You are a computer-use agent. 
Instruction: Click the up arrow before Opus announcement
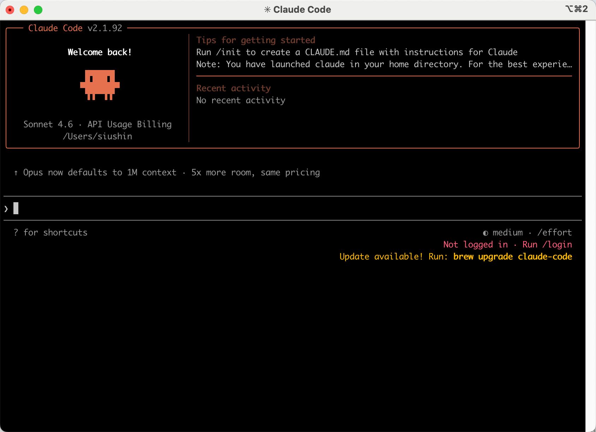click(x=16, y=173)
